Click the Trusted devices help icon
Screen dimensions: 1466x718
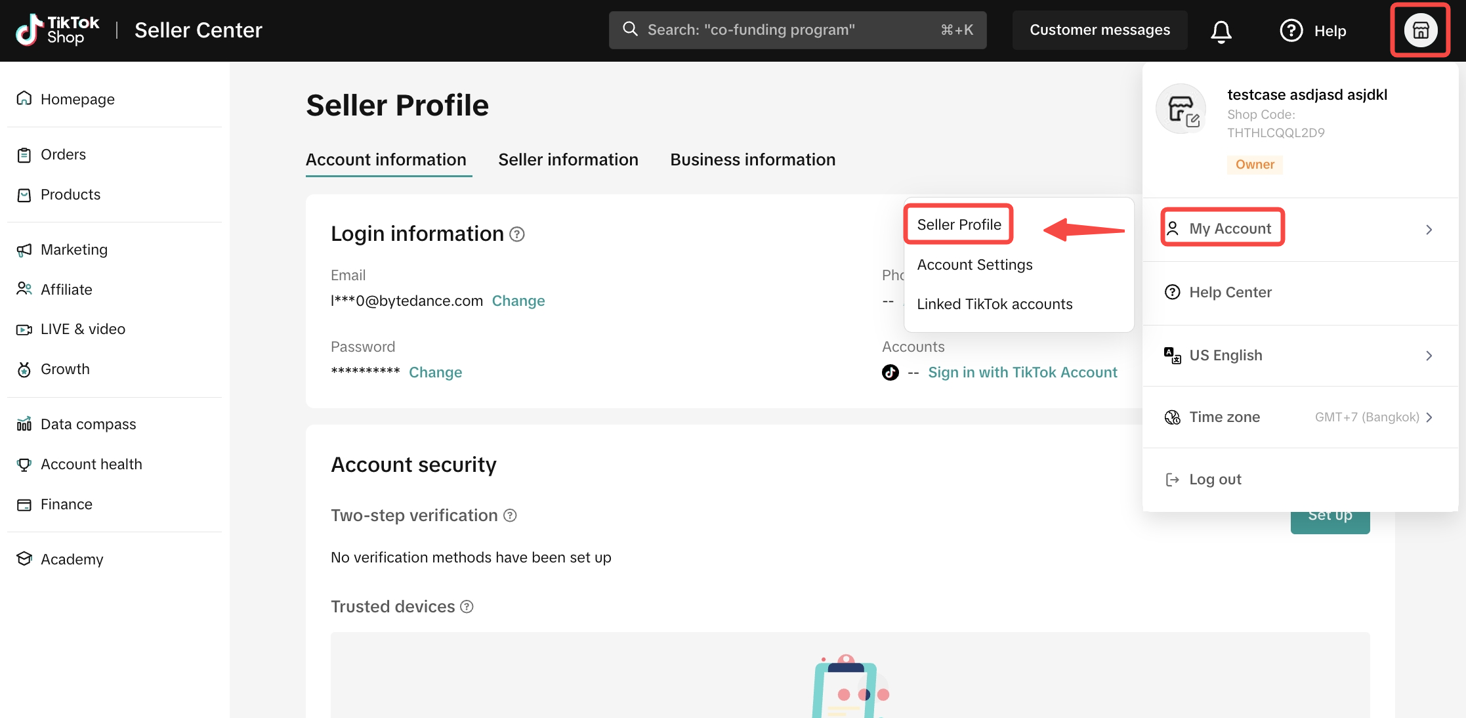tap(467, 607)
